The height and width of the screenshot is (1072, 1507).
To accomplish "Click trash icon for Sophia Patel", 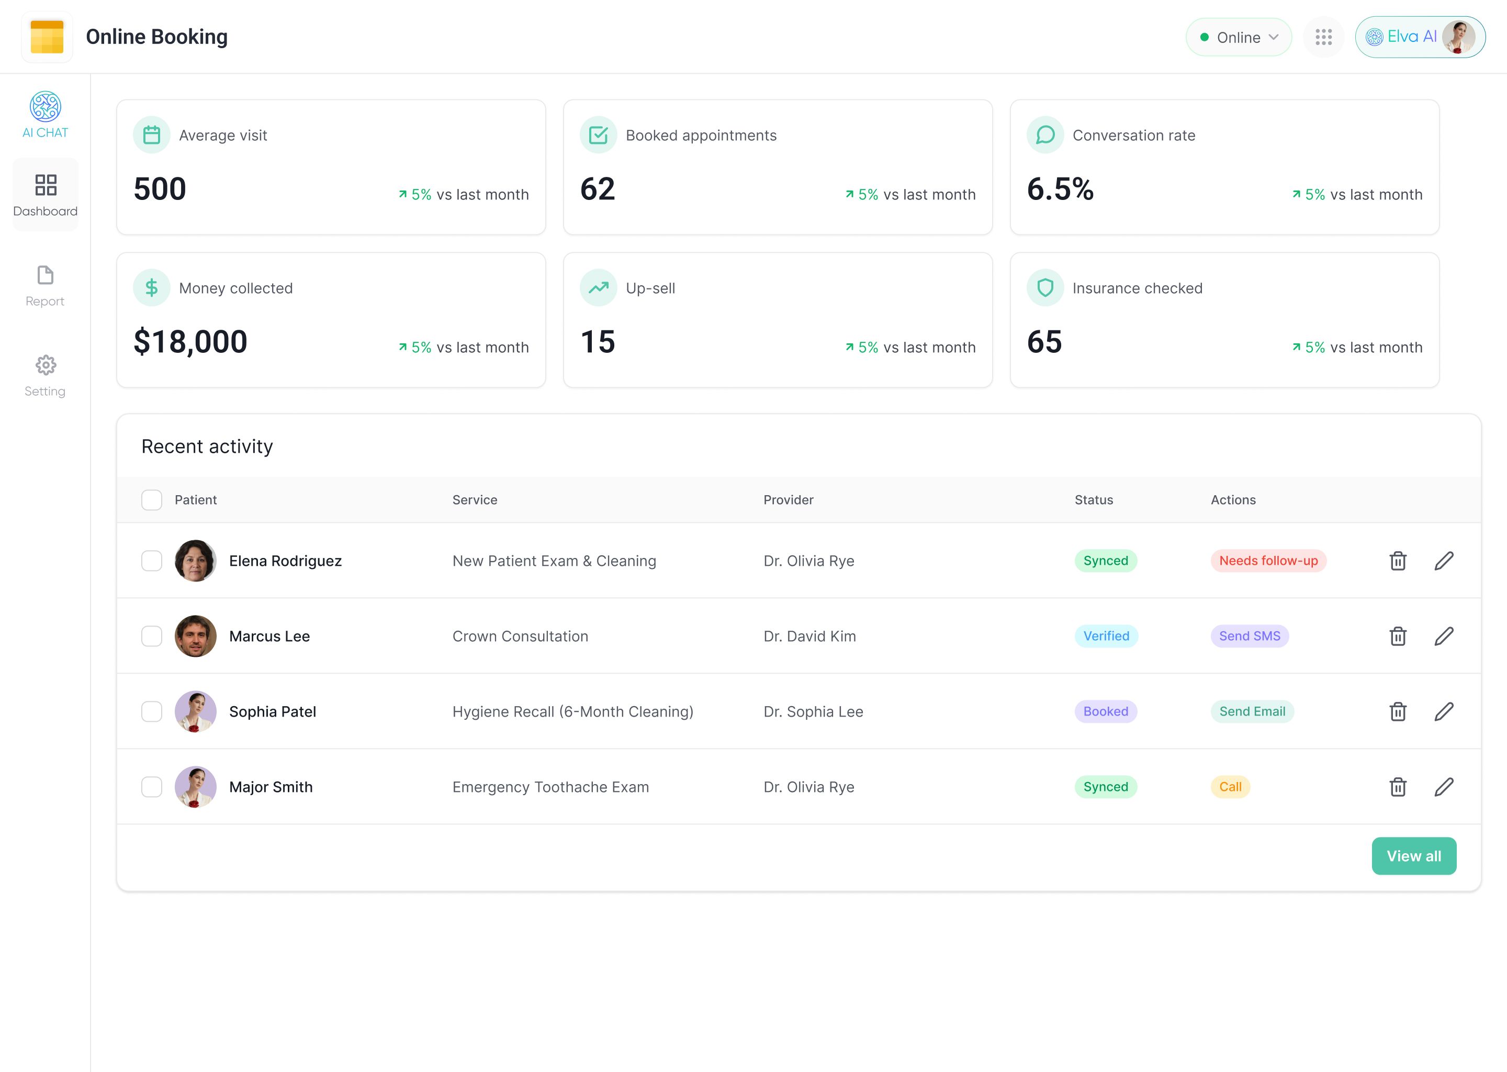I will click(x=1398, y=711).
